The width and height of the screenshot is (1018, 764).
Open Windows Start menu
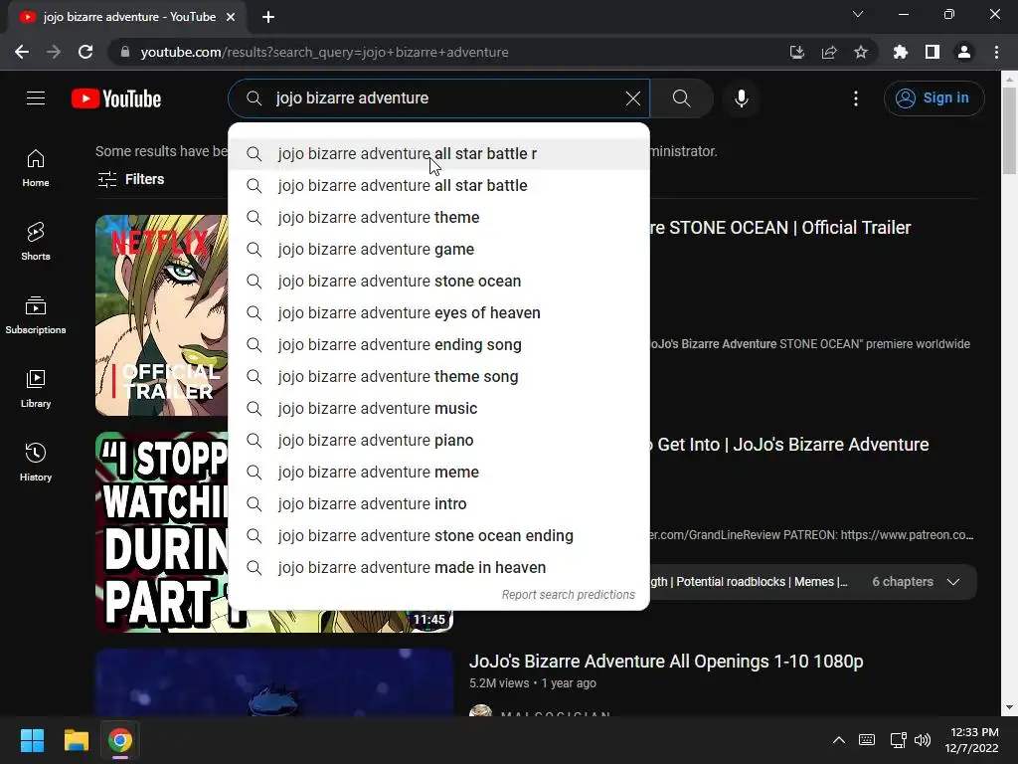click(x=32, y=740)
